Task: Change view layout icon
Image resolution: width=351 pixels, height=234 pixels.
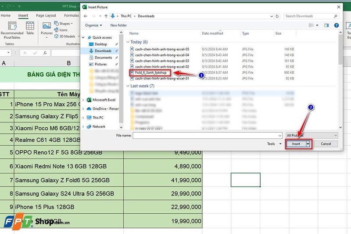Action: pos(311,25)
